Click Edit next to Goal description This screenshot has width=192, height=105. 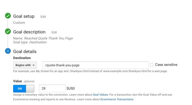click(54, 32)
